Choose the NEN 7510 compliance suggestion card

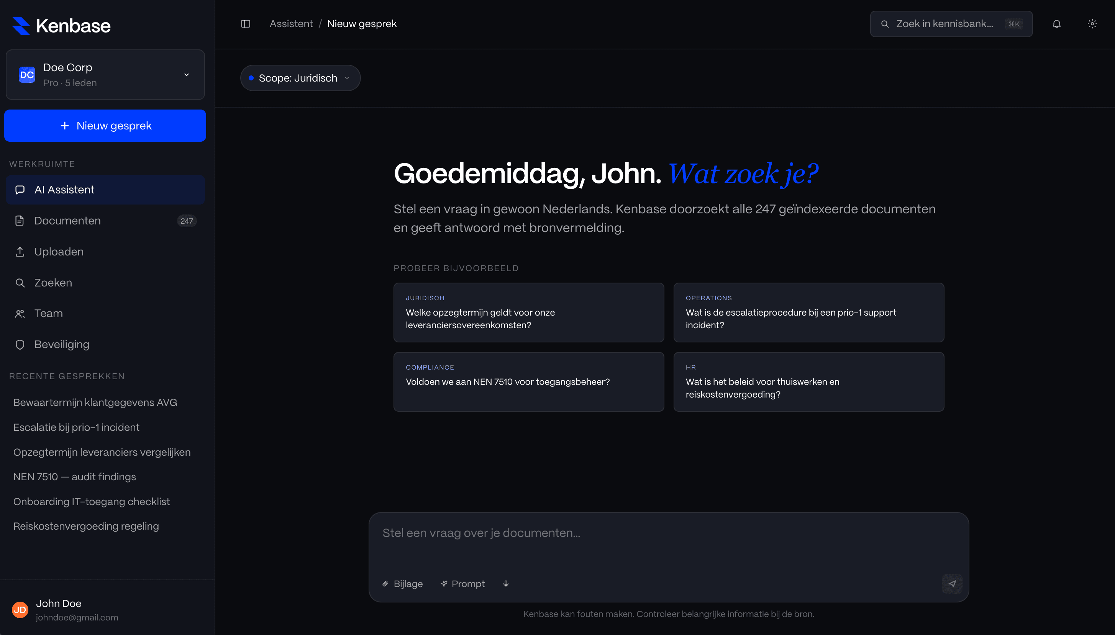[528, 381]
